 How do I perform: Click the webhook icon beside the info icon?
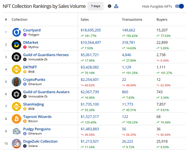pos(116,6)
